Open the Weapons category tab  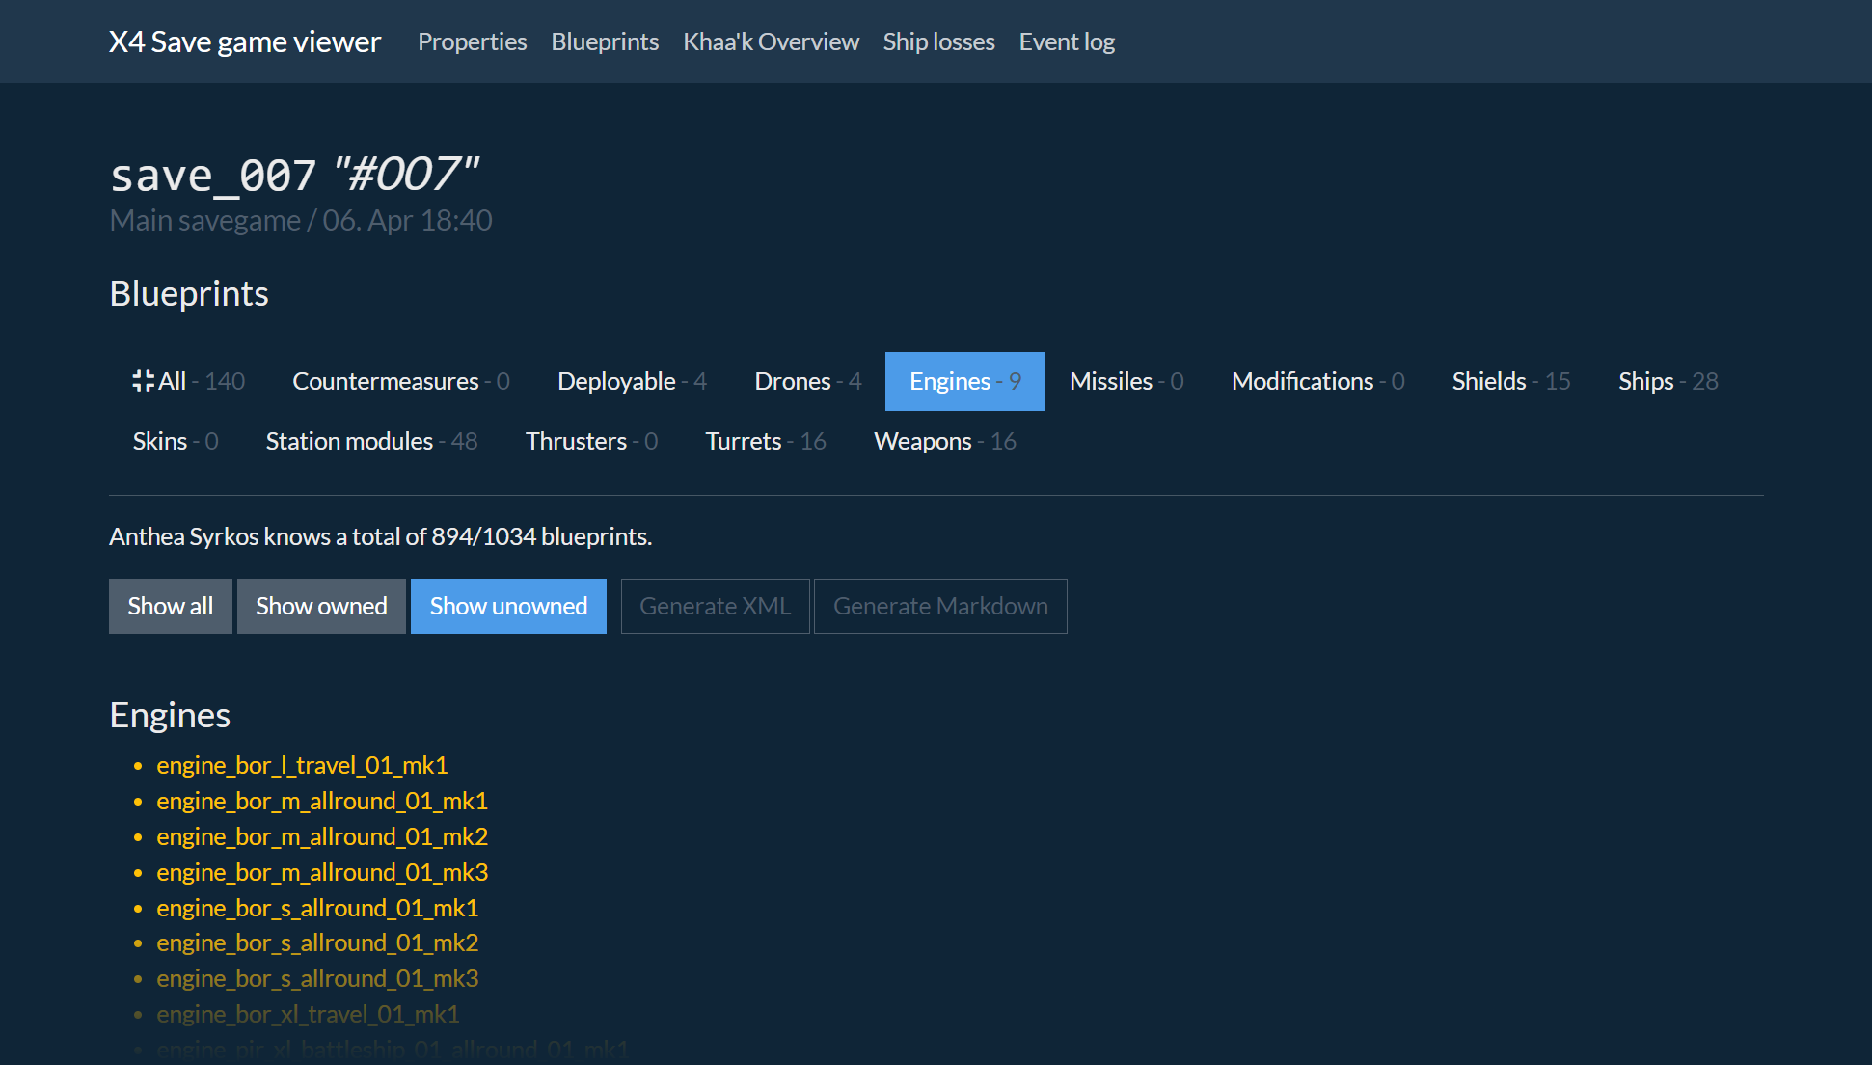(944, 441)
